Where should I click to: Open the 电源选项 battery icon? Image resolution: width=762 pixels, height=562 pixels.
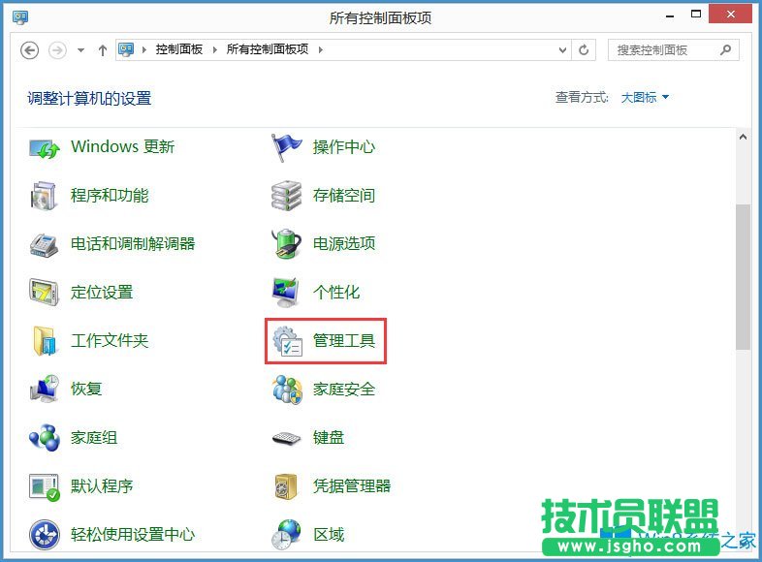click(286, 243)
